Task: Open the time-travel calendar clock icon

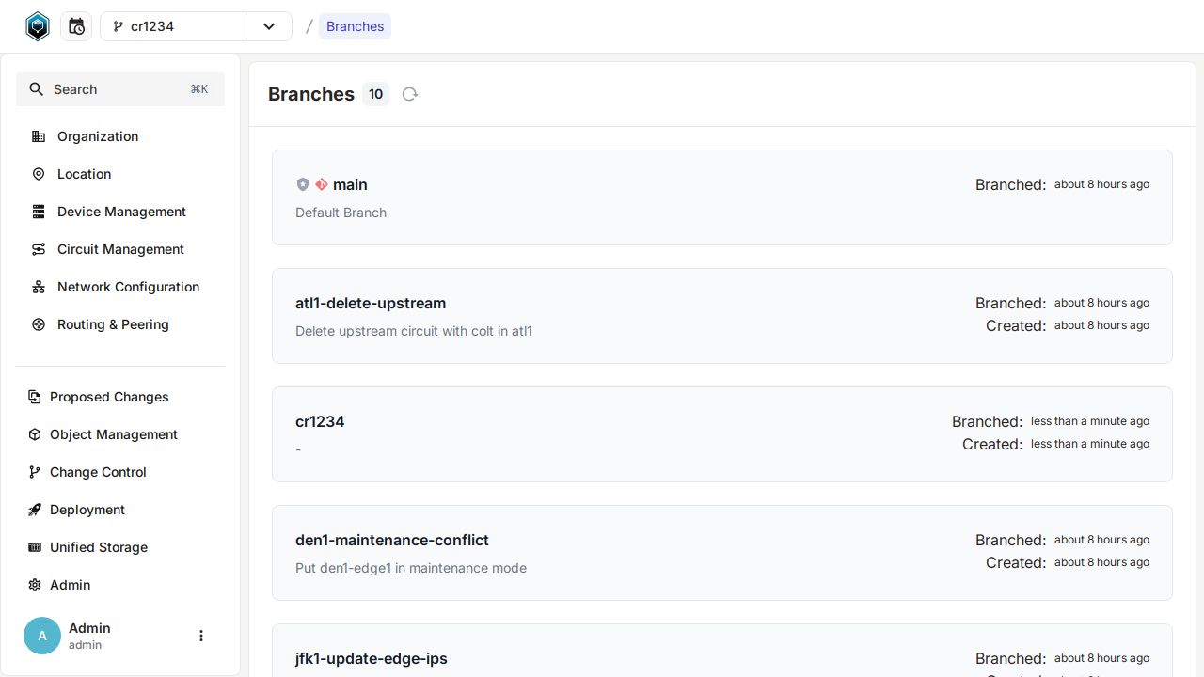Action: click(76, 26)
